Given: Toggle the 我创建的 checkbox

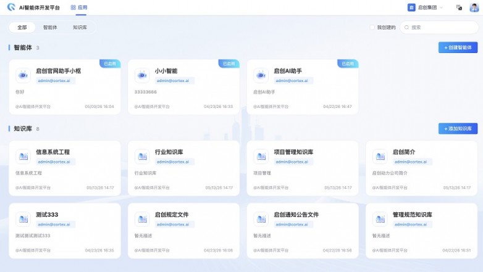Looking at the screenshot, I should 372,27.
